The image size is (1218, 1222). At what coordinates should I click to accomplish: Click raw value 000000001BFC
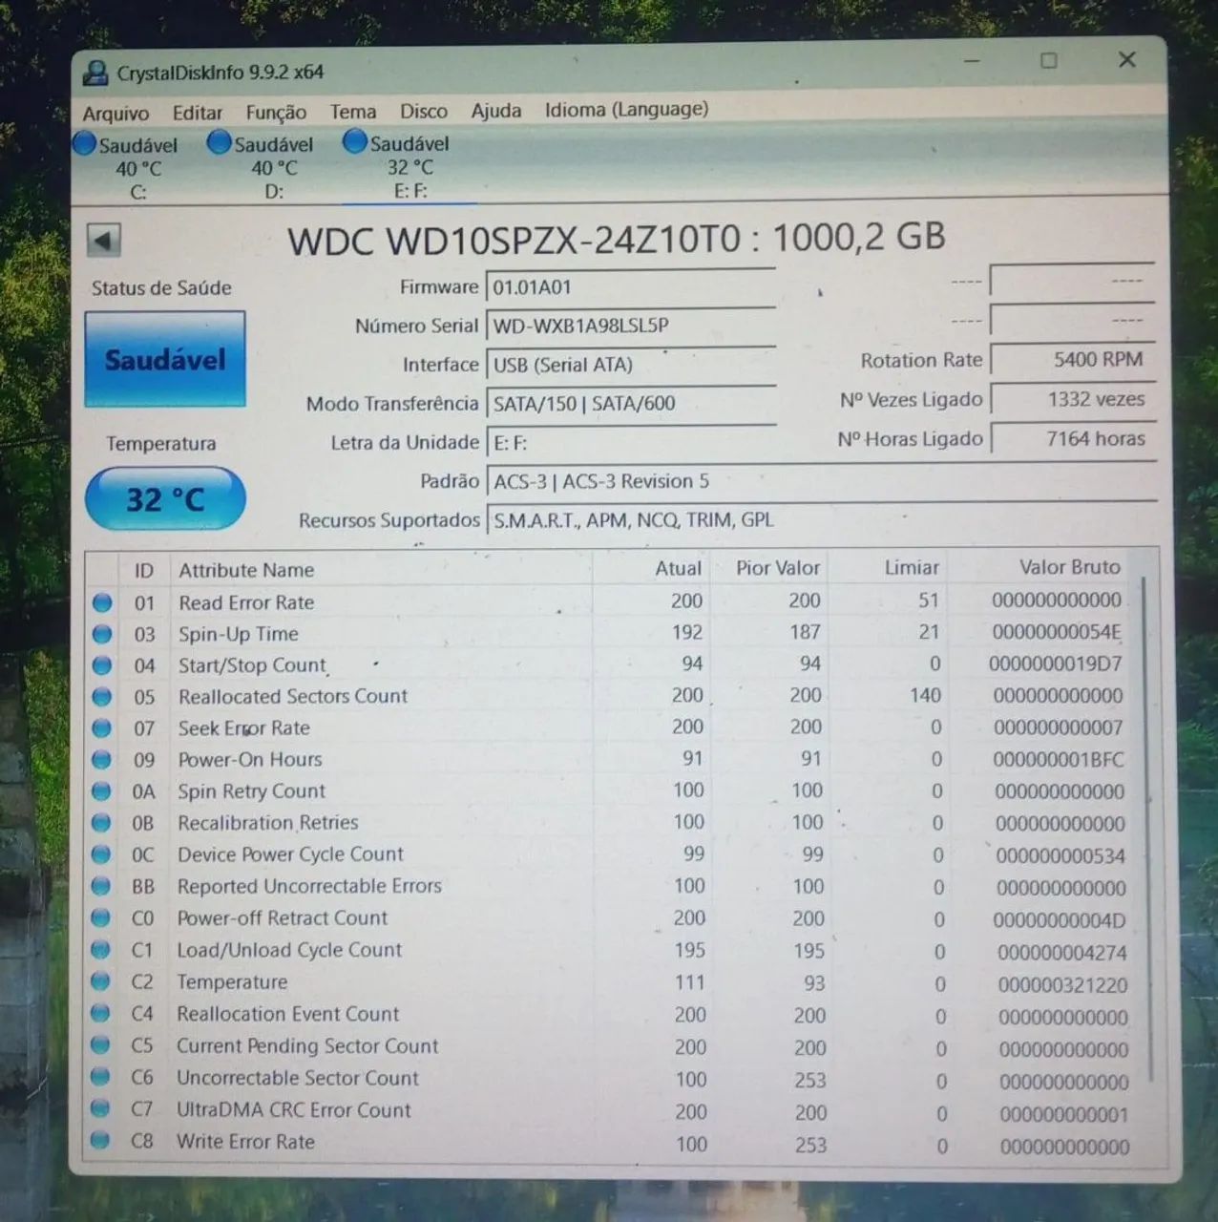1059,760
